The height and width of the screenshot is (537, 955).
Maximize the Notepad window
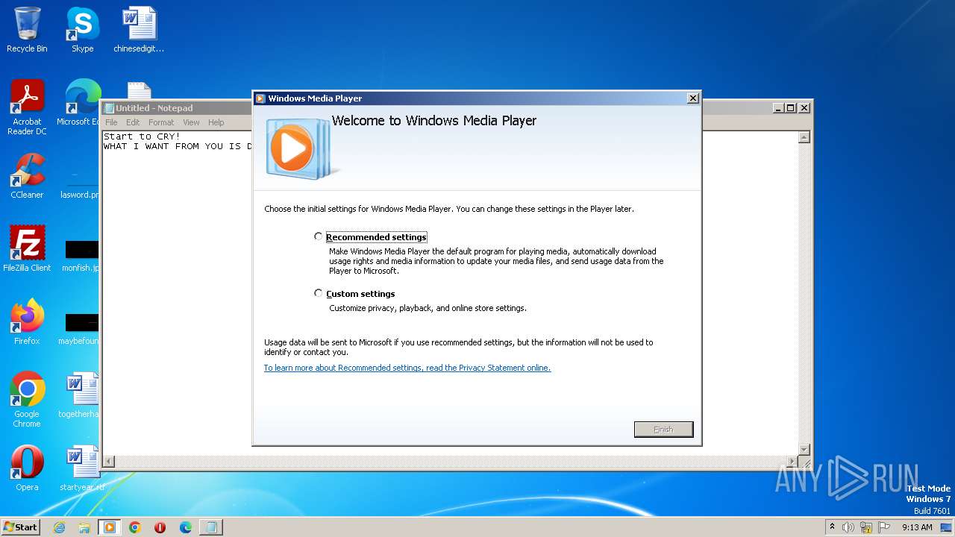791,107
